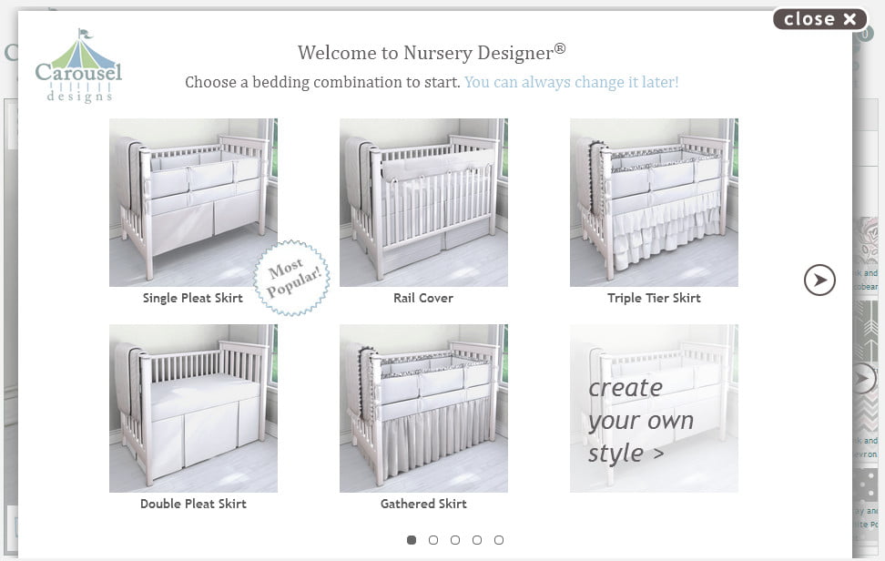Choose the Rail Cover crib image
The width and height of the screenshot is (885, 561).
tap(423, 202)
